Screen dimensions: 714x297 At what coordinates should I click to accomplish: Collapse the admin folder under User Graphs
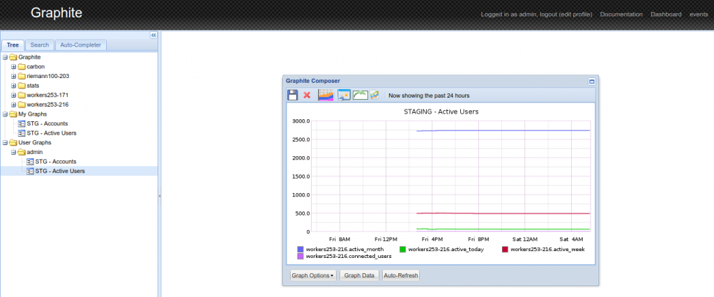(14, 152)
